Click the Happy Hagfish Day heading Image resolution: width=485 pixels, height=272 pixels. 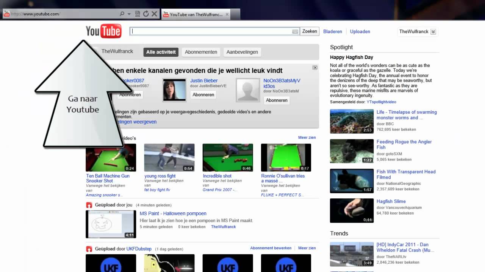(x=352, y=57)
